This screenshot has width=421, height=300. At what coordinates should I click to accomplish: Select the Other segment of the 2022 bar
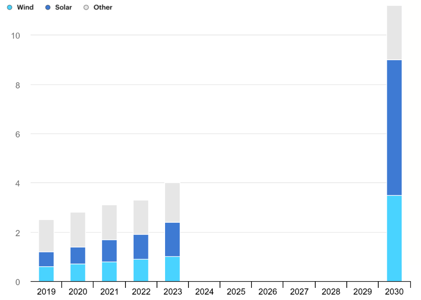tap(141, 217)
